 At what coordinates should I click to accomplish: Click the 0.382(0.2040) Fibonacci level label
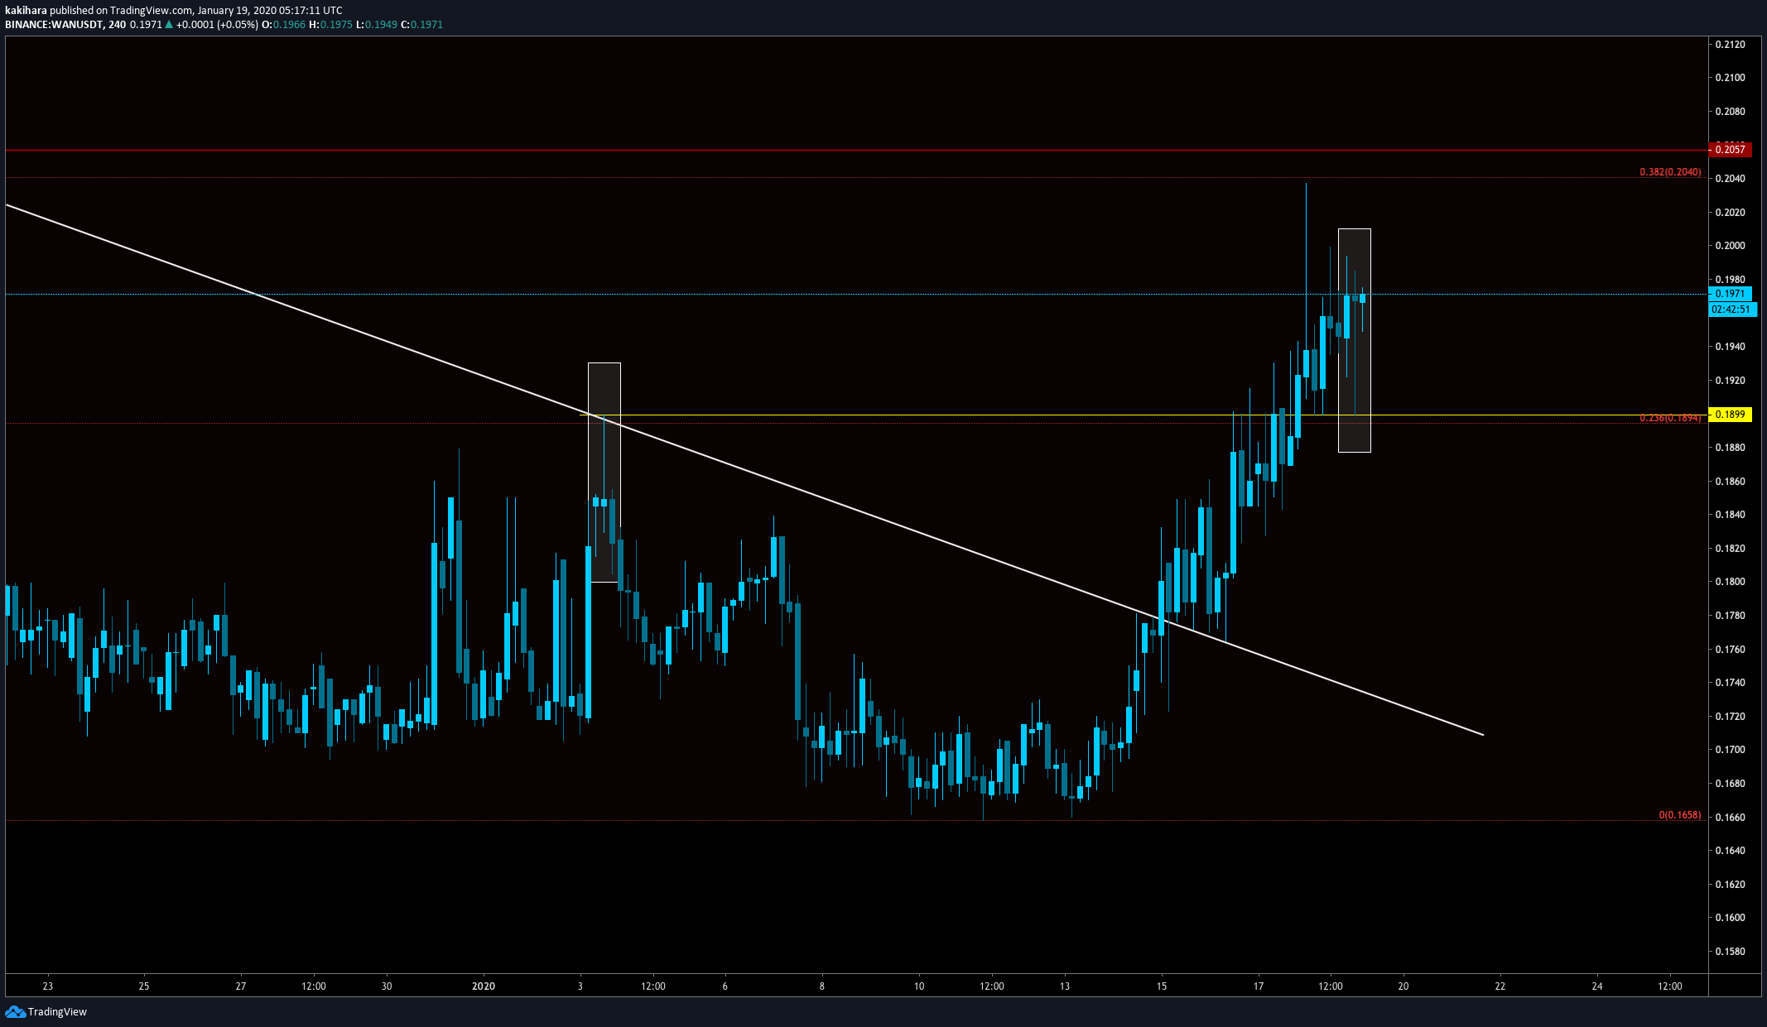coord(1670,172)
